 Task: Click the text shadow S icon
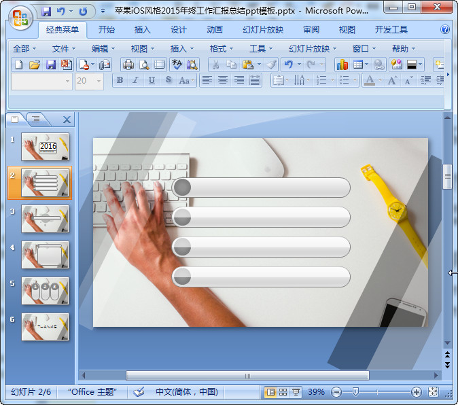coord(168,80)
